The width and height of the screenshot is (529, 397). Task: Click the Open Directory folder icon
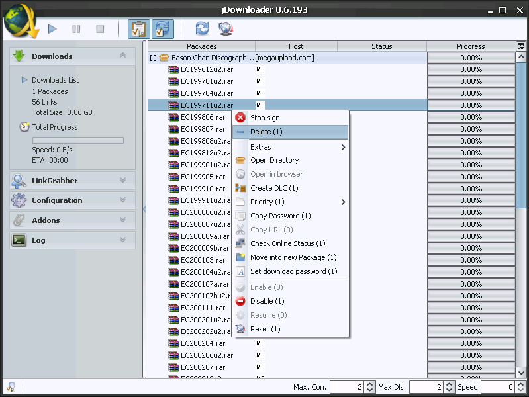[x=240, y=160]
